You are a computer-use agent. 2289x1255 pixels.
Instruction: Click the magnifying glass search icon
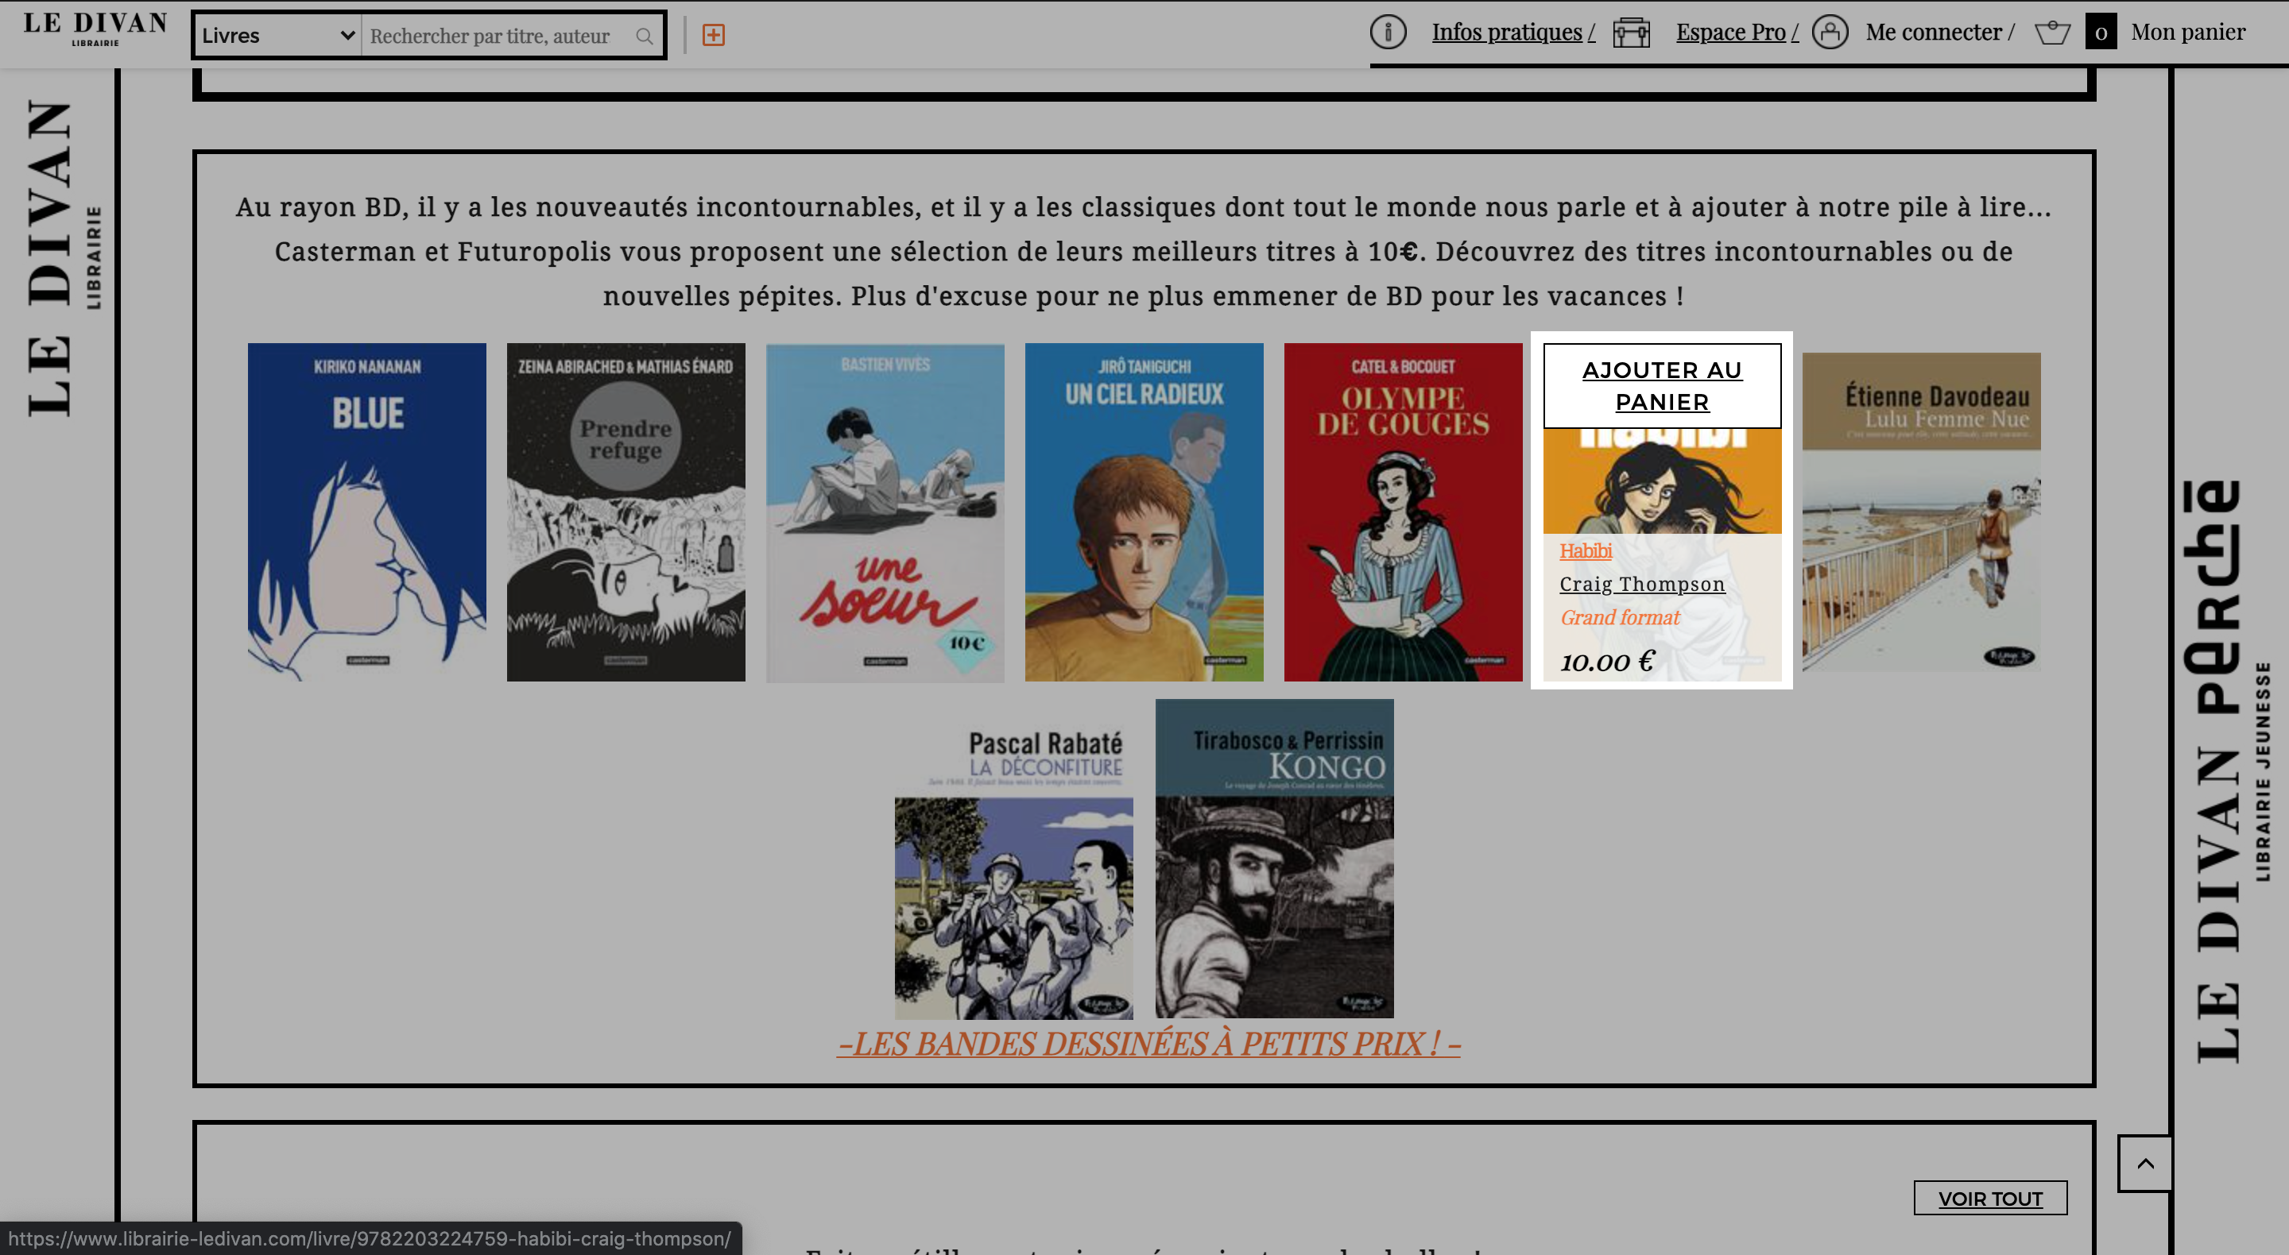click(645, 37)
